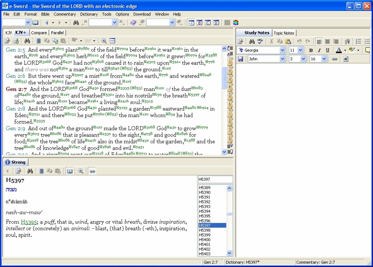Viewport: 373px width, 267px height.
Task: Click the link icon in the Strong dictionary toolbar
Action: [x=92, y=171]
